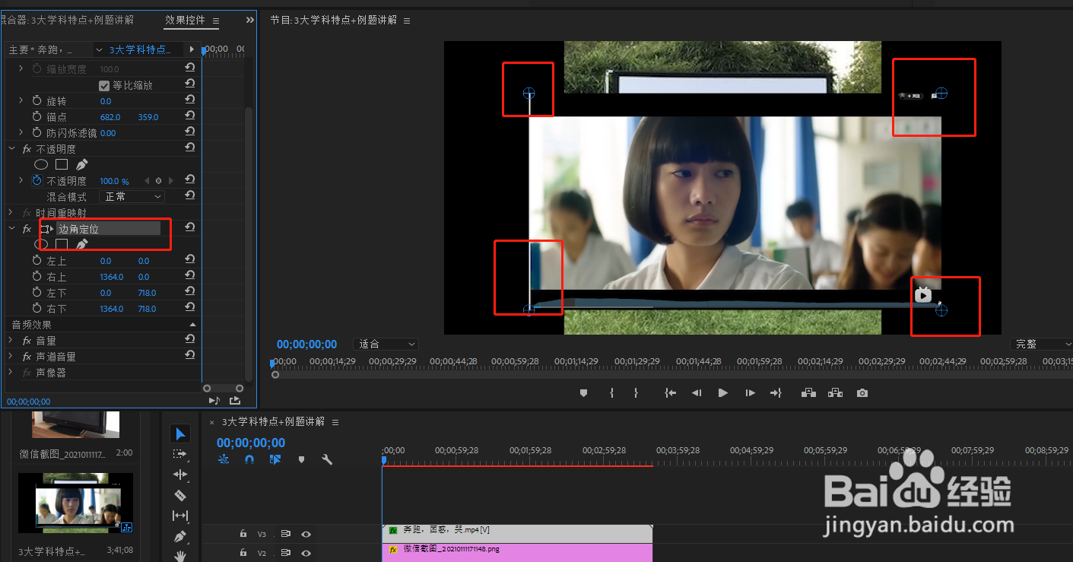Click the Effect Controls export icon
1073x562 pixels.
click(235, 400)
